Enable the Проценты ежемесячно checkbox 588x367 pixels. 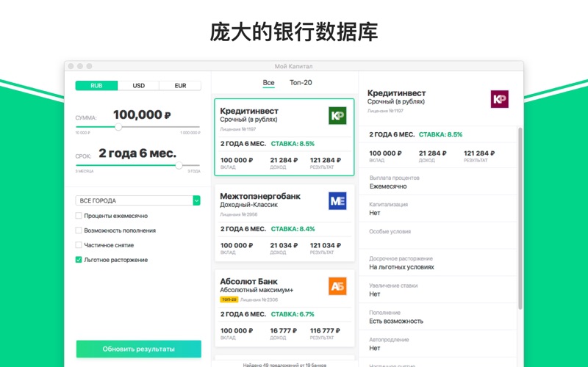(x=79, y=216)
